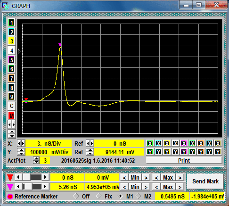
Task: Step the Y mV/Div scale with its spinner
Action: [21, 152]
